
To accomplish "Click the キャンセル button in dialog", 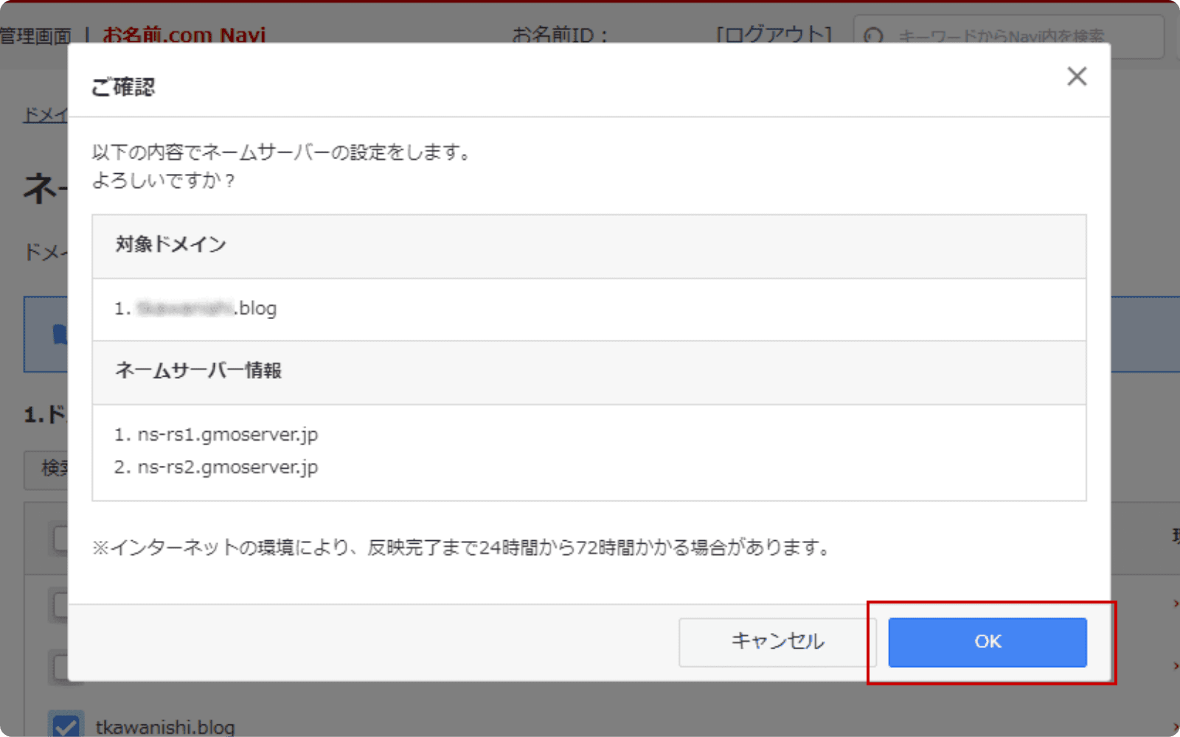I will click(777, 642).
